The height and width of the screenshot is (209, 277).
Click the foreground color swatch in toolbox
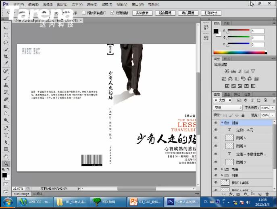point(4,175)
